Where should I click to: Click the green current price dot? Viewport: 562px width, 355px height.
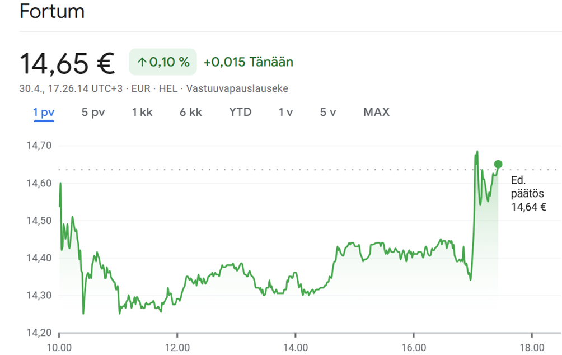tap(498, 164)
